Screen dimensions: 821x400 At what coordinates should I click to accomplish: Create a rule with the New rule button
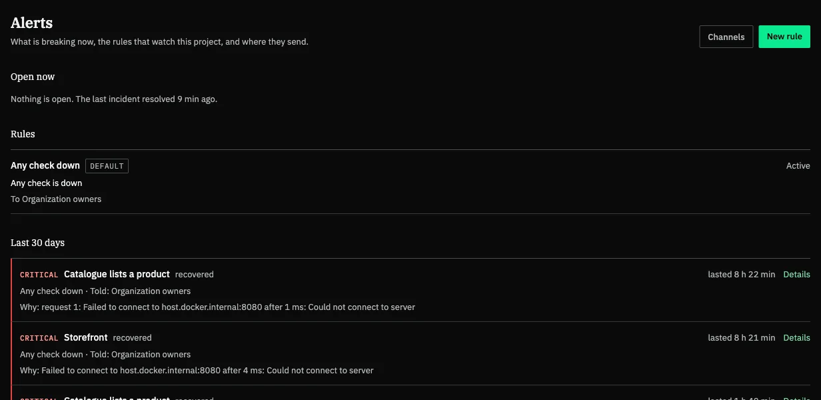coord(784,37)
